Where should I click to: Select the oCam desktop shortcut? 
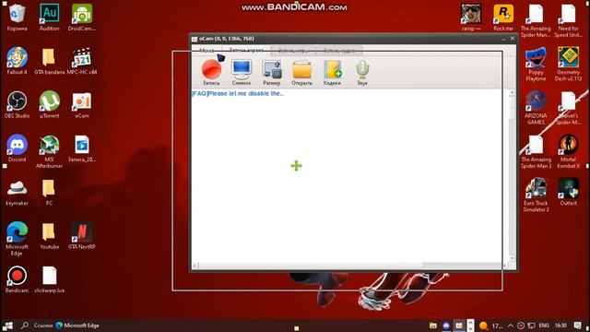(82, 104)
